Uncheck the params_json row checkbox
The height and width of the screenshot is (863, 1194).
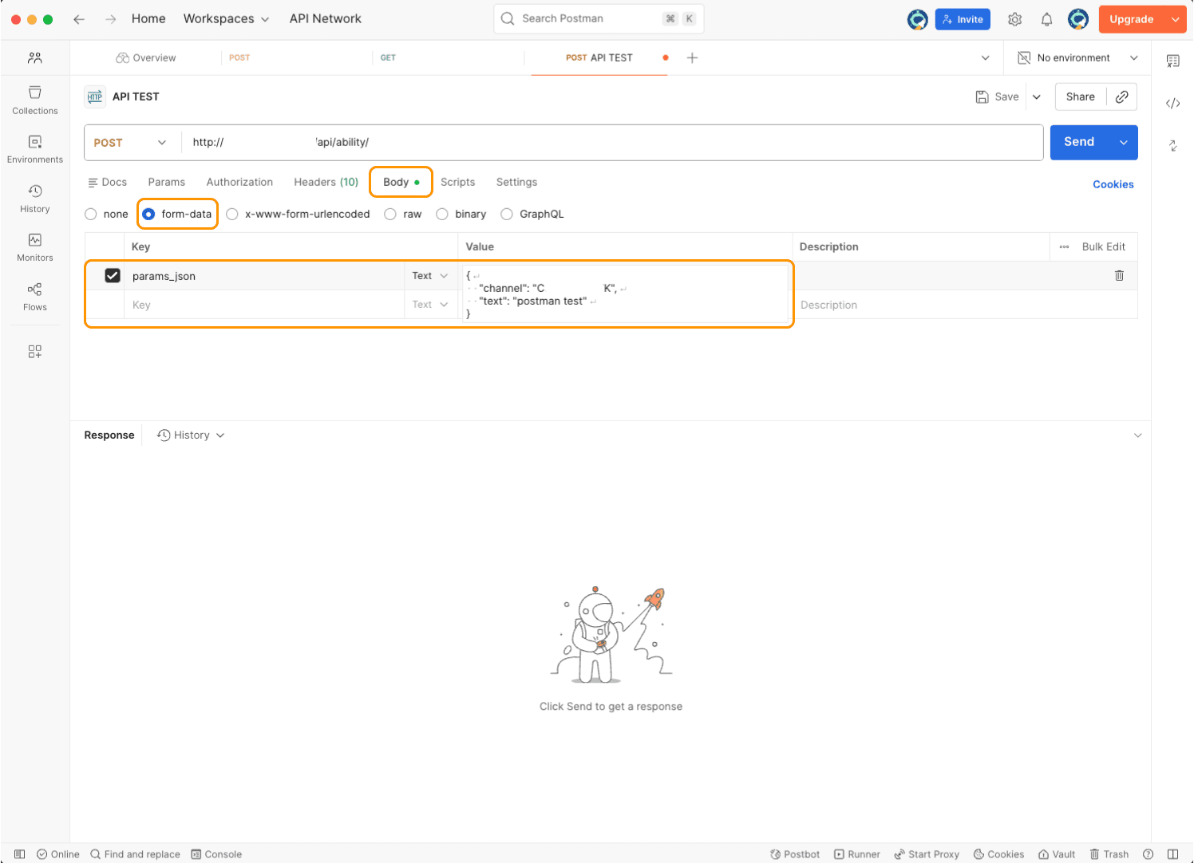click(113, 275)
